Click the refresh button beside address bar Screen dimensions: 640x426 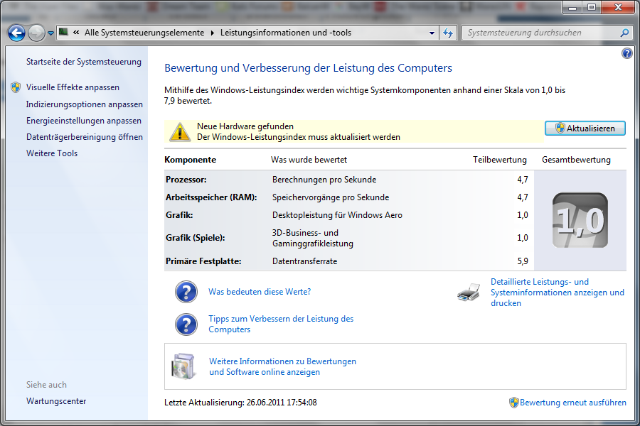tap(448, 33)
